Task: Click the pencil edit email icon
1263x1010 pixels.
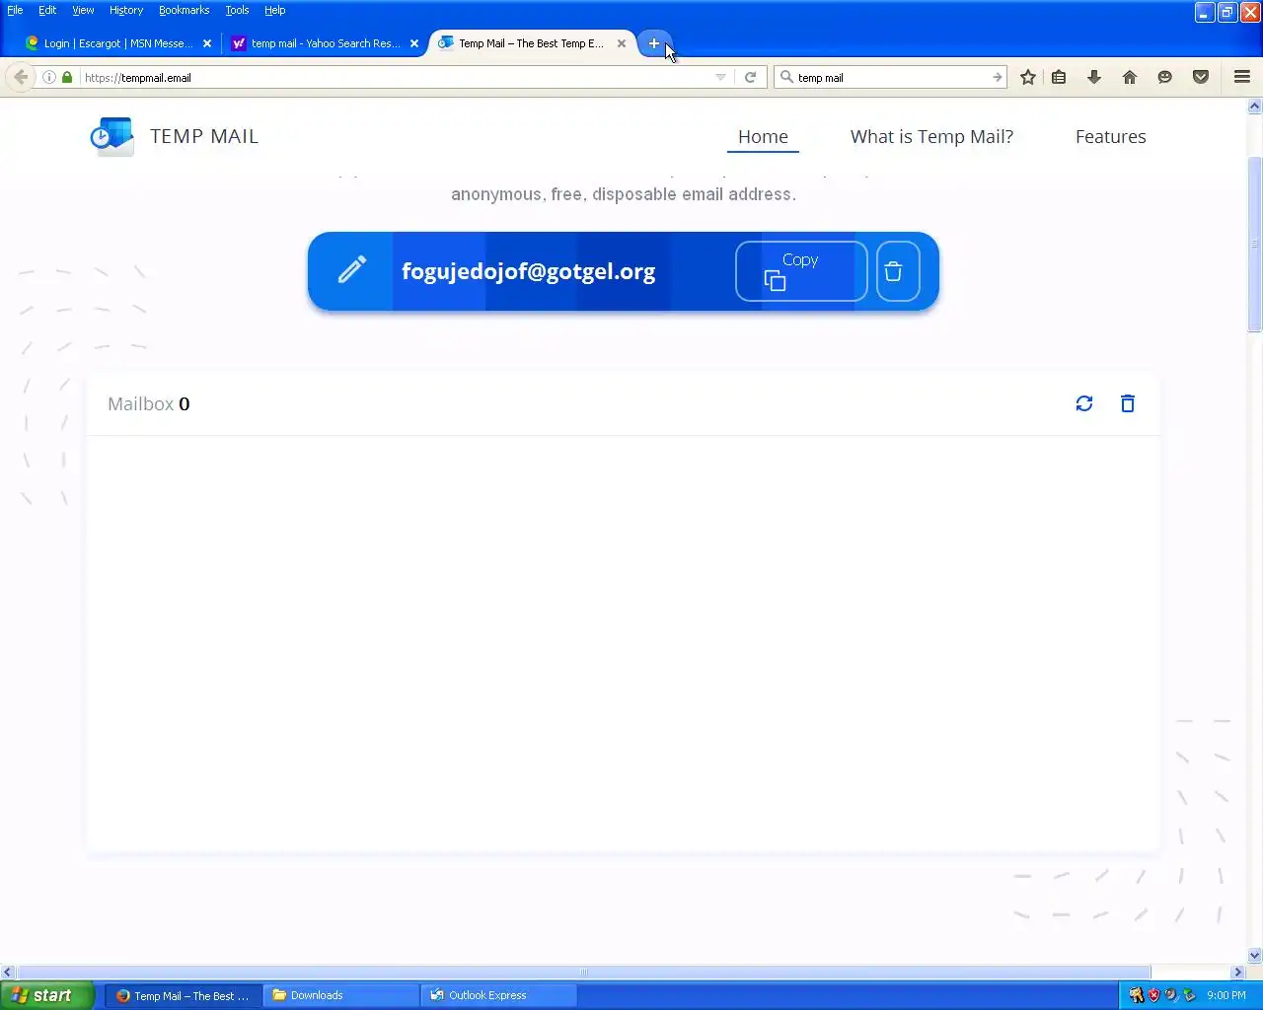Action: (352, 269)
